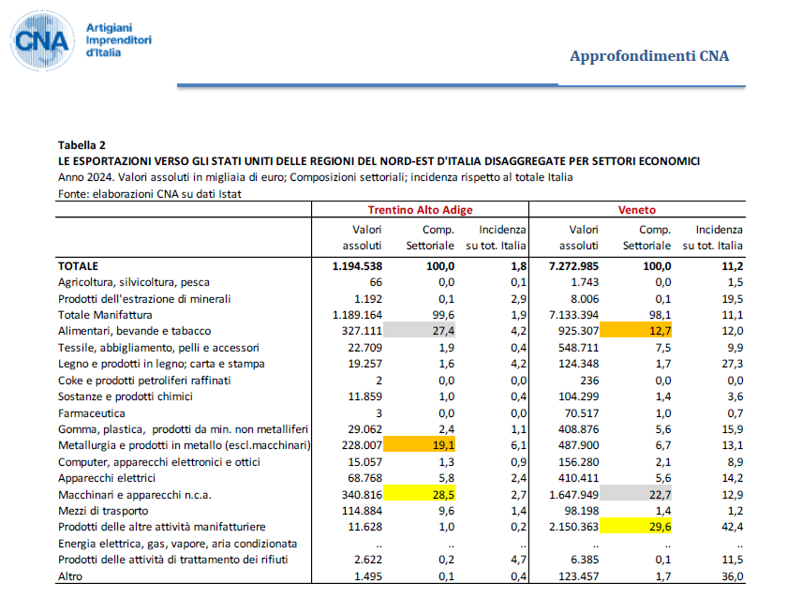Click Trentino total value 1.194.538

pos(357,266)
